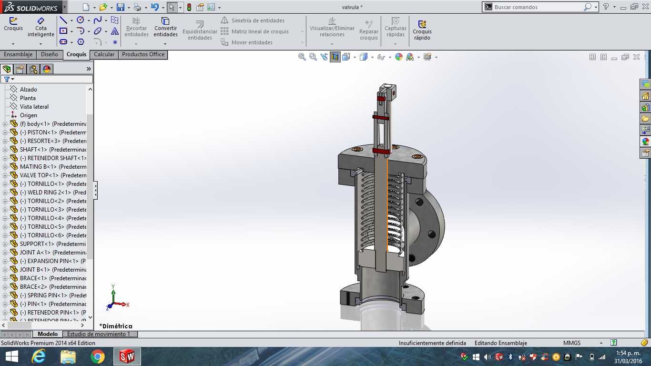
Task: Select the Corner Rectangle sketch tool
Action: [63, 31]
